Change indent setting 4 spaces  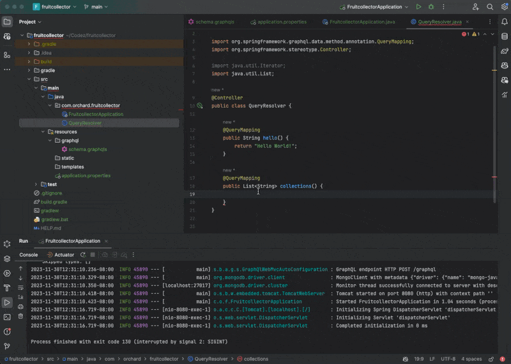coord(471,359)
